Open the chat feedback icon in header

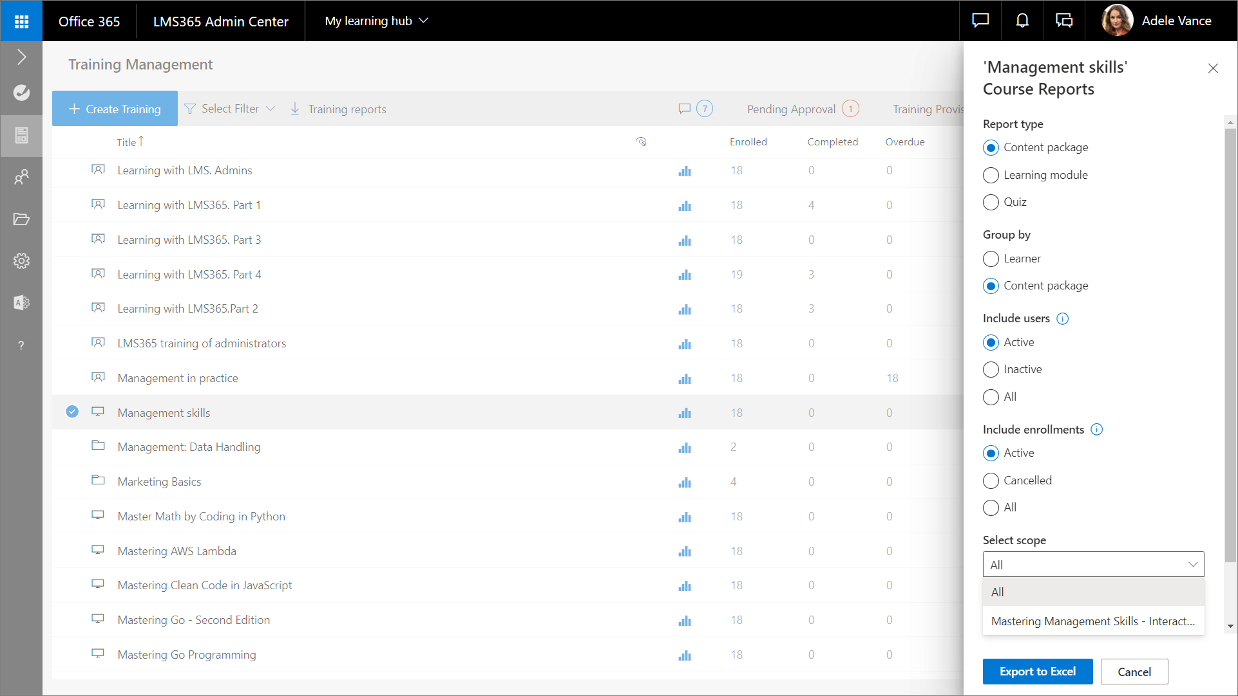click(980, 21)
